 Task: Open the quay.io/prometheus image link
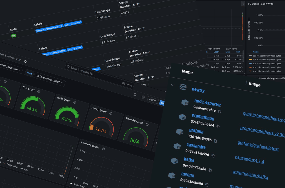click(x=264, y=117)
